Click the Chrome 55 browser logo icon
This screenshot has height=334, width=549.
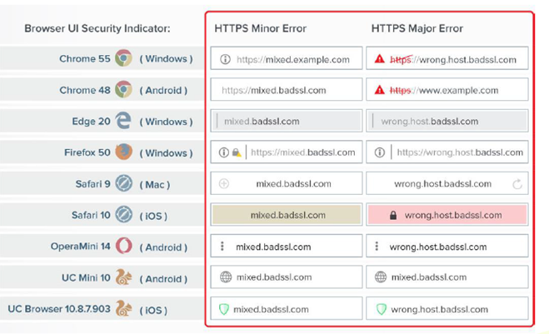(x=123, y=58)
